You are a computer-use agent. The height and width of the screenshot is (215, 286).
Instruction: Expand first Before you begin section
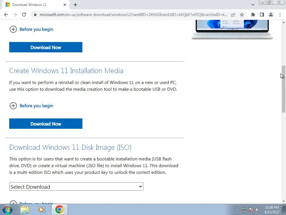point(31,29)
